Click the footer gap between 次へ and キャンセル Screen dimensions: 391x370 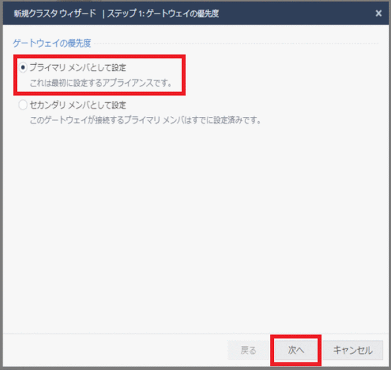[324, 350]
